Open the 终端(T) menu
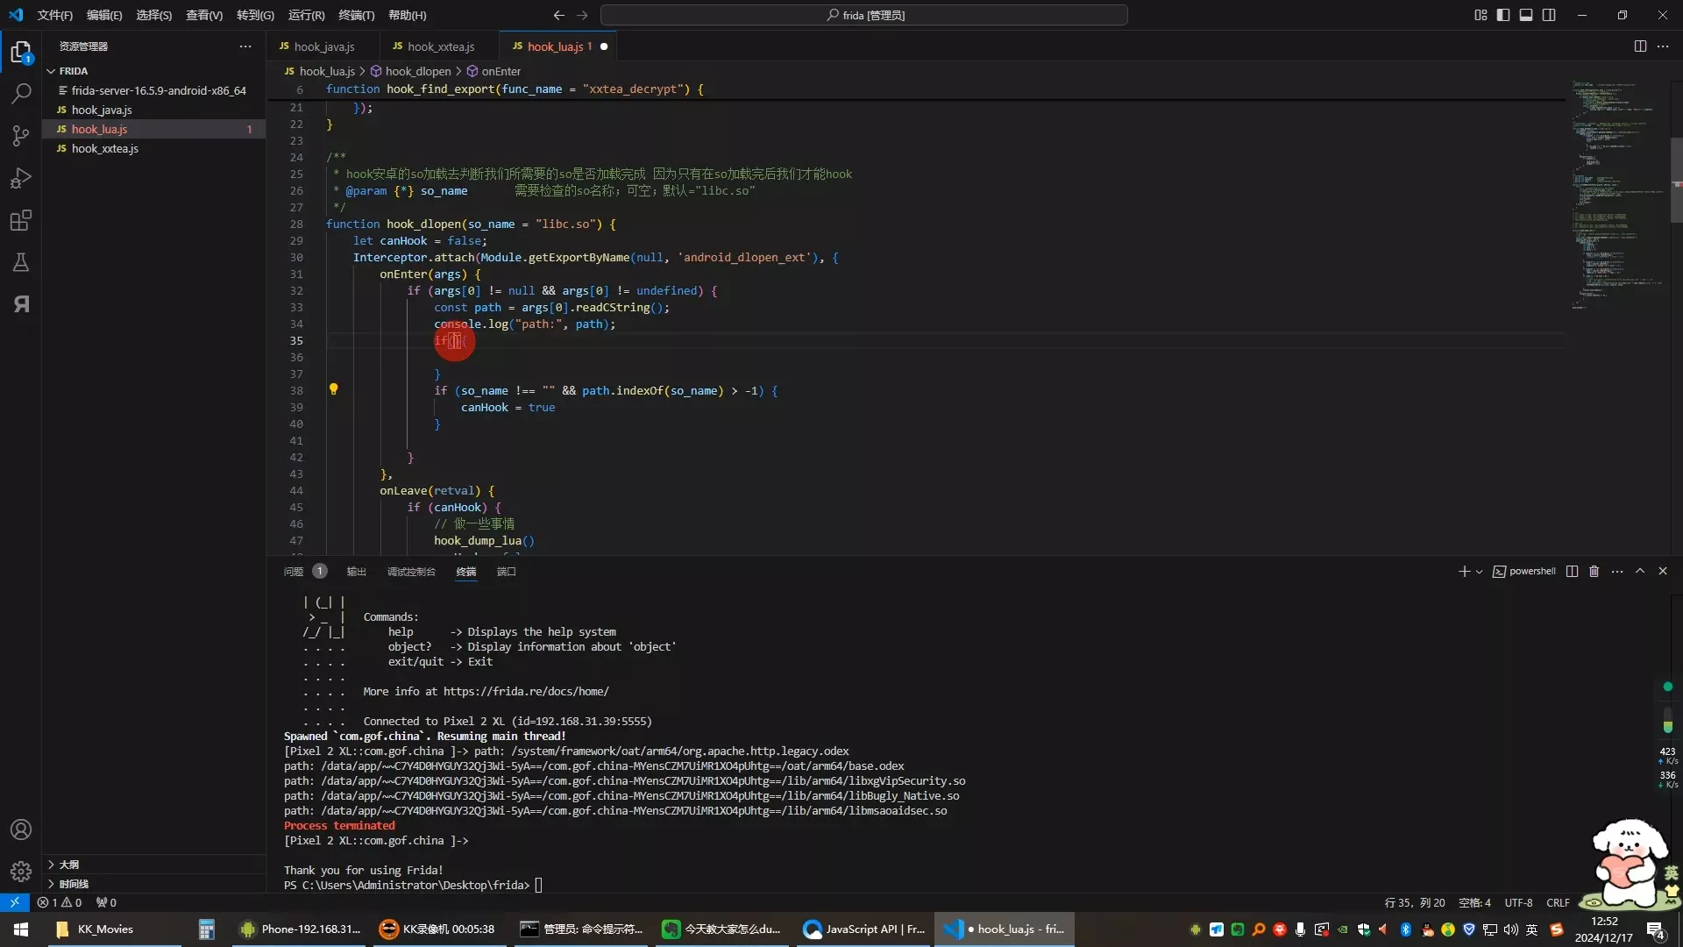The width and height of the screenshot is (1683, 947). click(356, 15)
